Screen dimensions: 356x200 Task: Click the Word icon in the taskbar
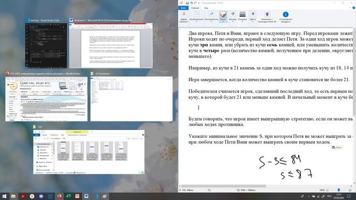pyautogui.click(x=87, y=196)
